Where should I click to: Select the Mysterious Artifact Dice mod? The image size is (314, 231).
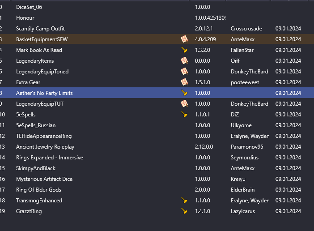[x=44, y=179]
